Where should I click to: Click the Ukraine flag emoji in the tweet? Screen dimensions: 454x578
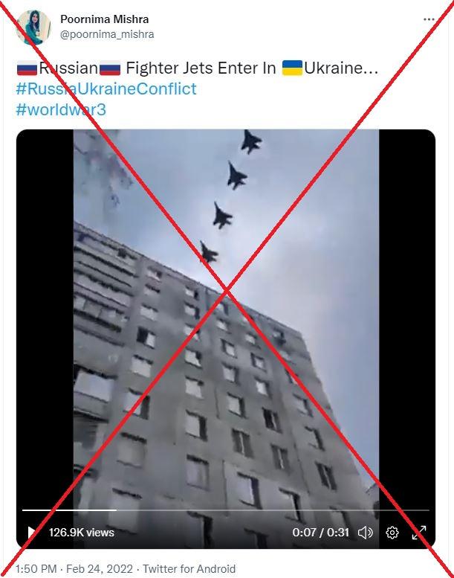point(292,68)
